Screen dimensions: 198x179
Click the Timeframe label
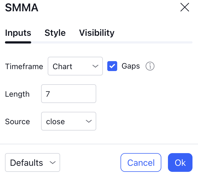pos(24,67)
